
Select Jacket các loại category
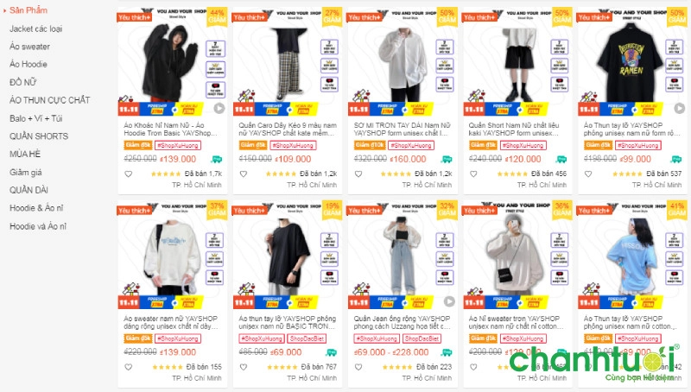pos(35,28)
